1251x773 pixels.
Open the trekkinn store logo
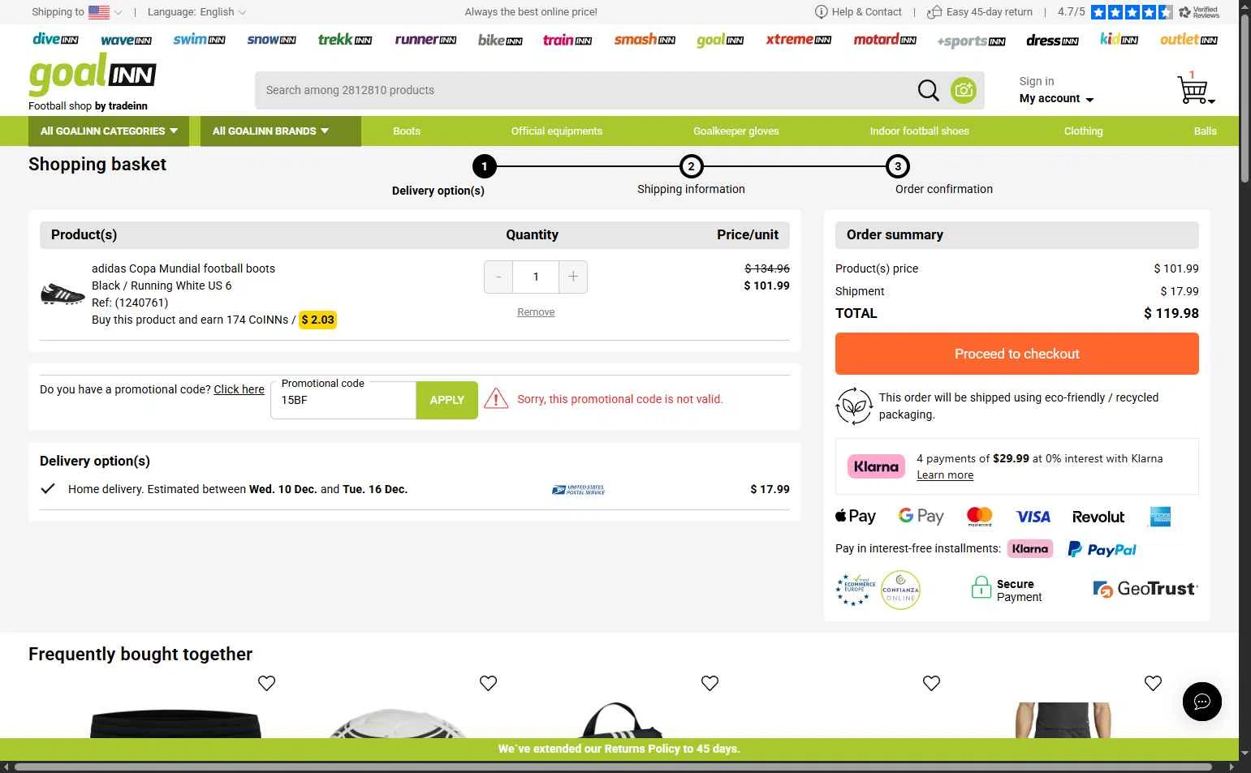click(x=345, y=39)
